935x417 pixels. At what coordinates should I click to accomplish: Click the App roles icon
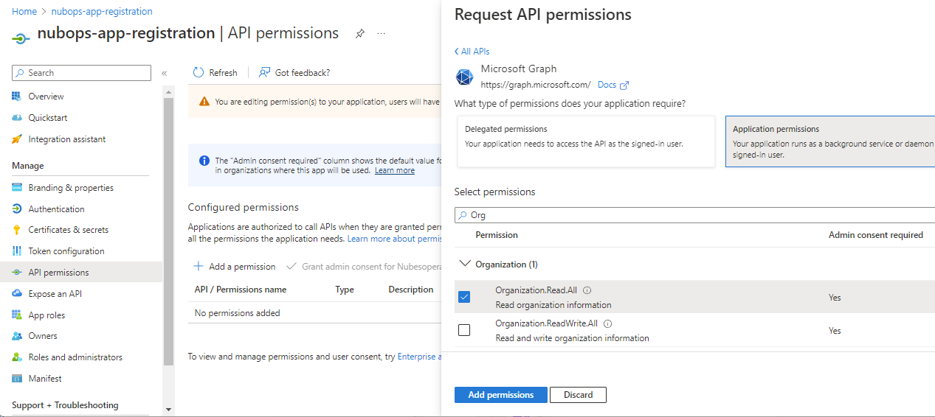[17, 315]
